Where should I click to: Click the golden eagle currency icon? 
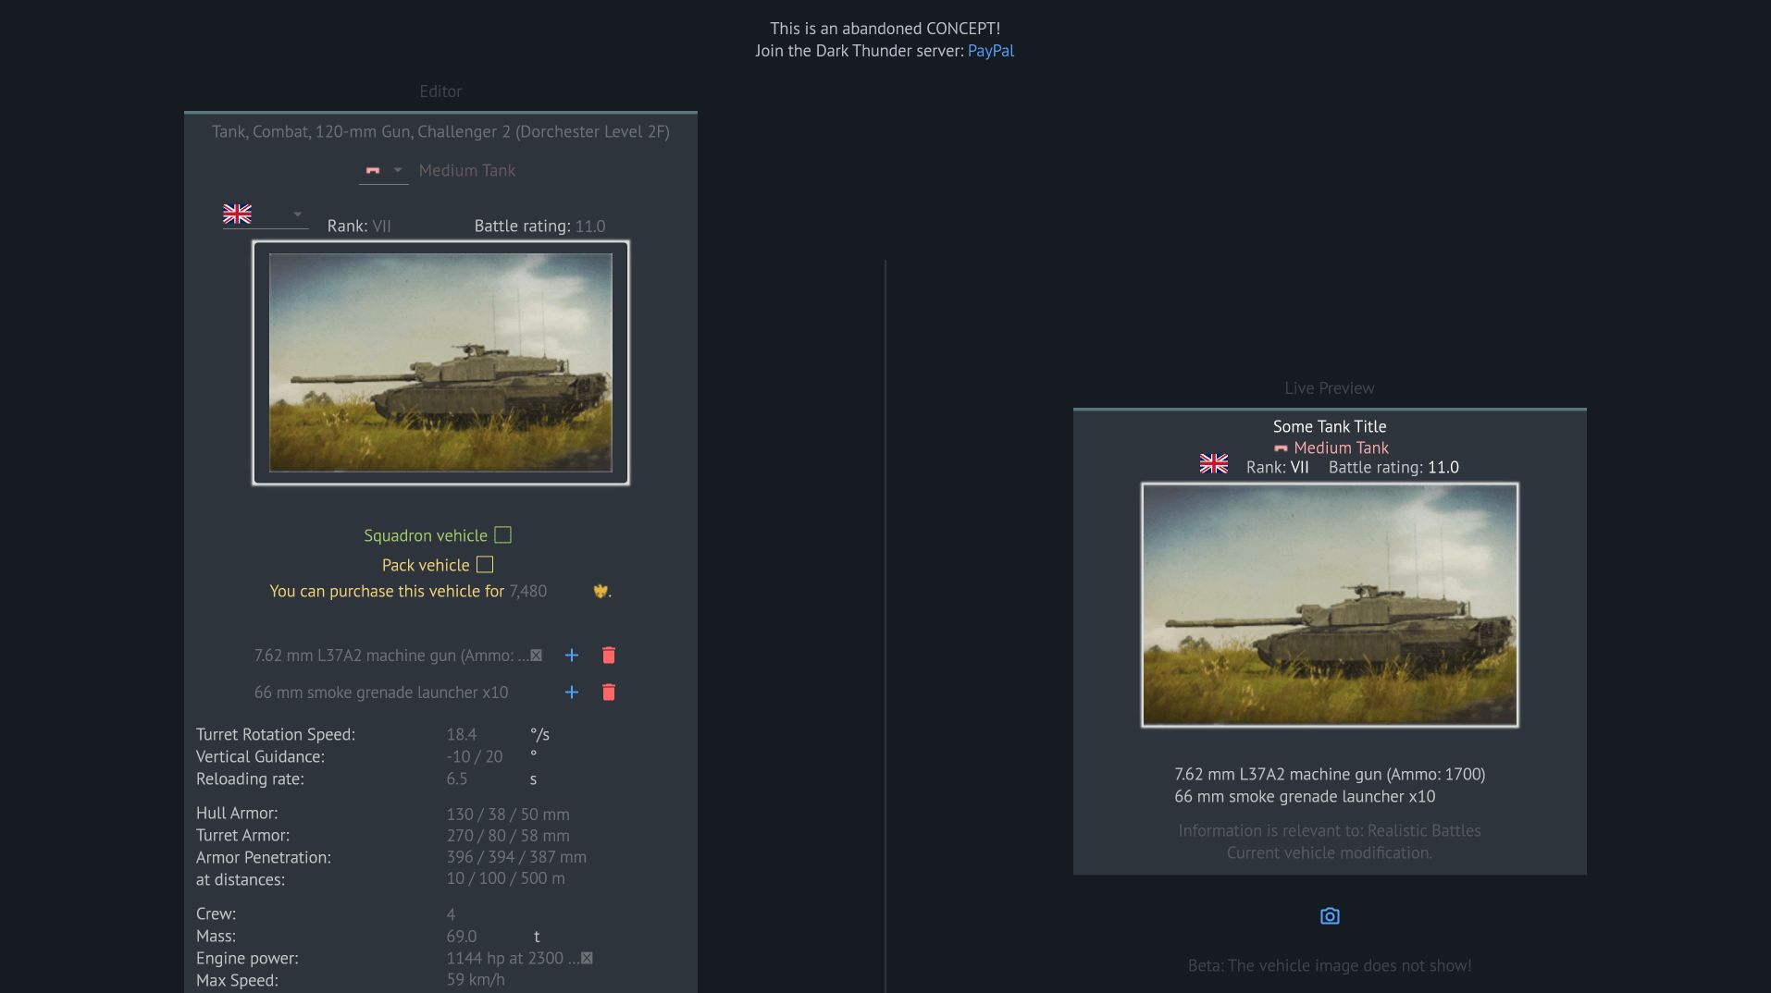[x=601, y=592]
